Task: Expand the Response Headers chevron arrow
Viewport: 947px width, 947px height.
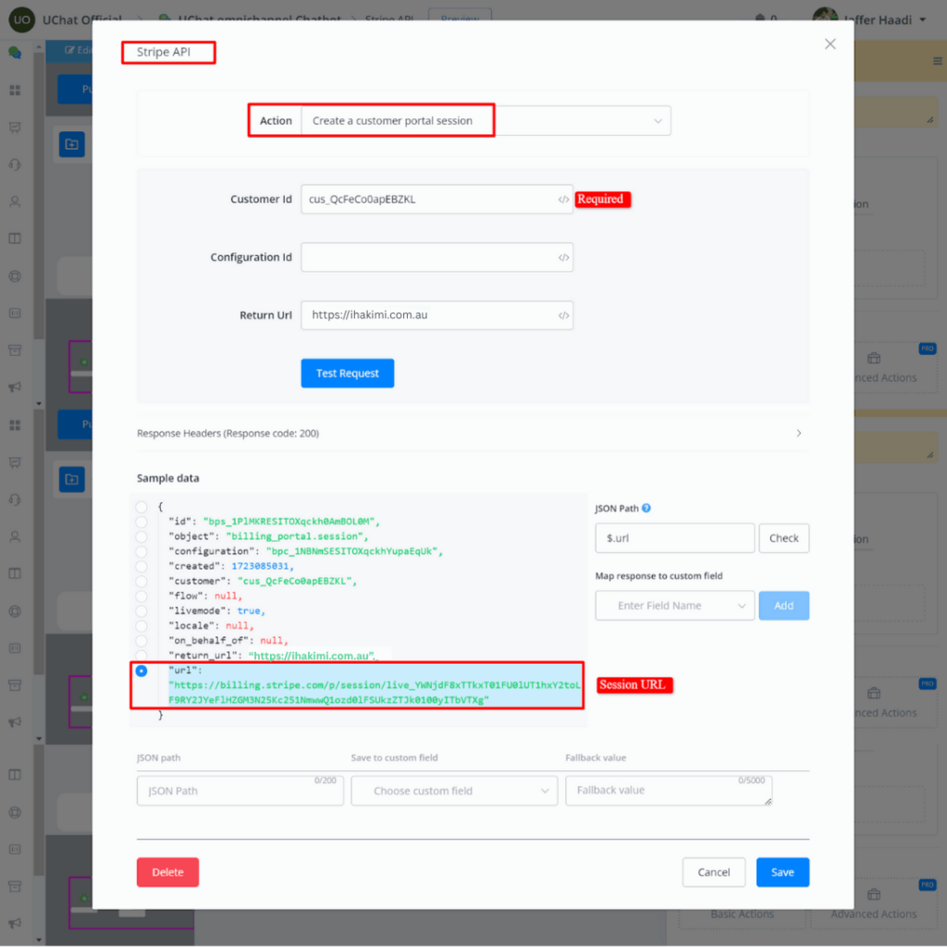Action: pyautogui.click(x=798, y=433)
